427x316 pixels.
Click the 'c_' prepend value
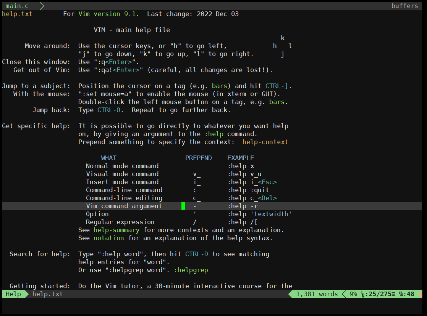[197, 198]
